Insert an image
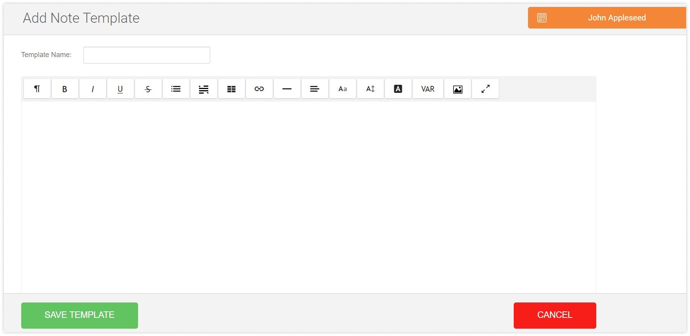The height and width of the screenshot is (336, 690). 457,89
